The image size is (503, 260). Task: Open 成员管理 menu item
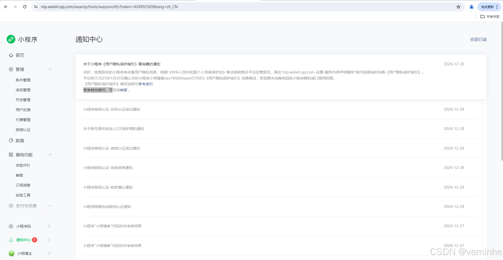(23, 90)
